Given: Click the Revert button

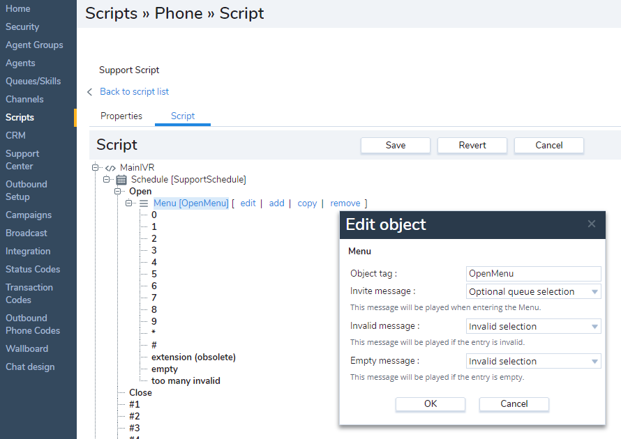Looking at the screenshot, I should (x=472, y=145).
